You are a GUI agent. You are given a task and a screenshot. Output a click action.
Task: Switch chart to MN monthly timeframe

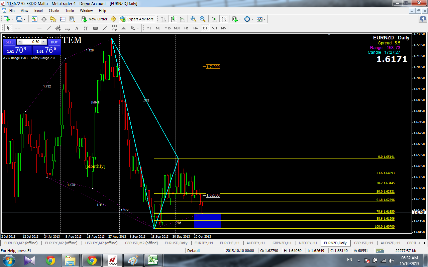[x=224, y=28]
